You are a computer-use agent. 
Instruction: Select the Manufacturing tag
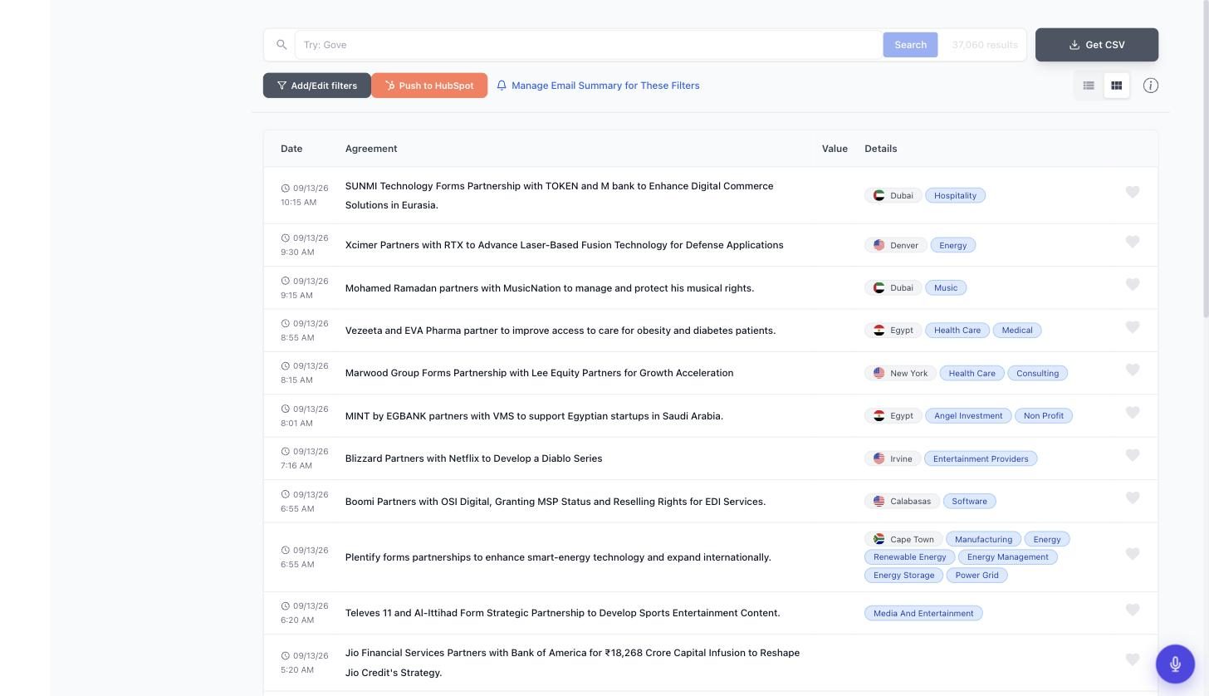[984, 539]
